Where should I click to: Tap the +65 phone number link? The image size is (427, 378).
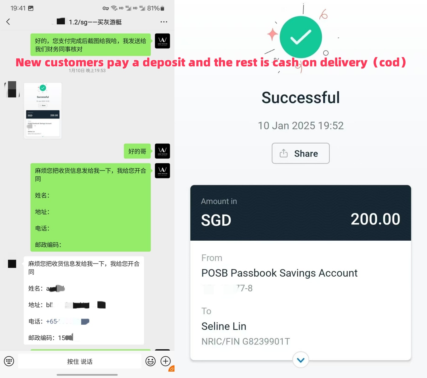click(67, 321)
